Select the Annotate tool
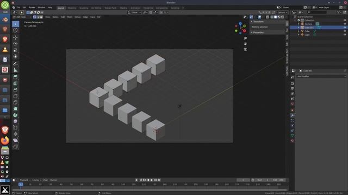The width and height of the screenshot is (348, 195). pos(15,64)
